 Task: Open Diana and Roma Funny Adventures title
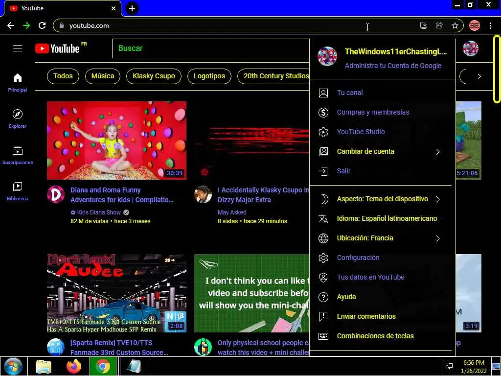[x=122, y=195]
